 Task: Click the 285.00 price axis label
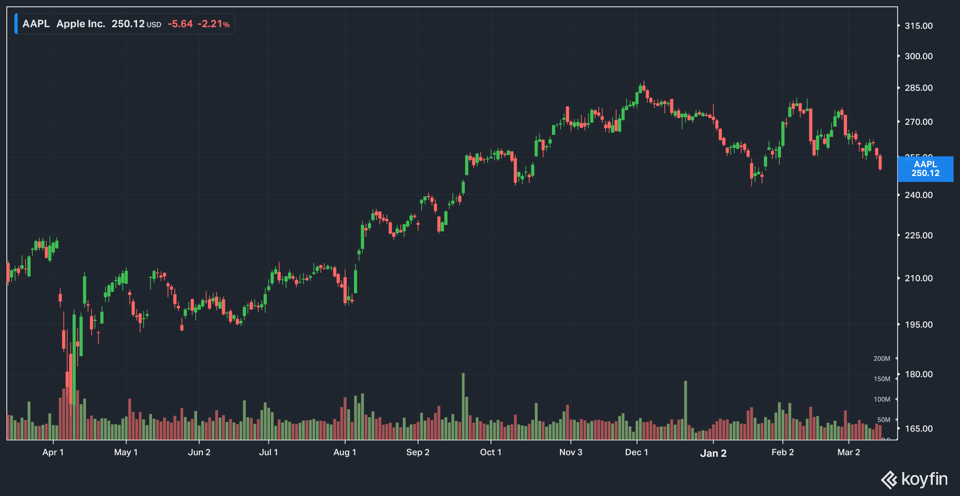(x=918, y=88)
